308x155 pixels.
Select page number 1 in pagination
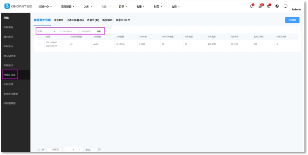pos(73,150)
